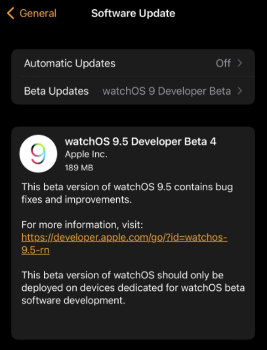Click the Beta Updates label text
Screen dimensions: 267x350
(x=56, y=91)
